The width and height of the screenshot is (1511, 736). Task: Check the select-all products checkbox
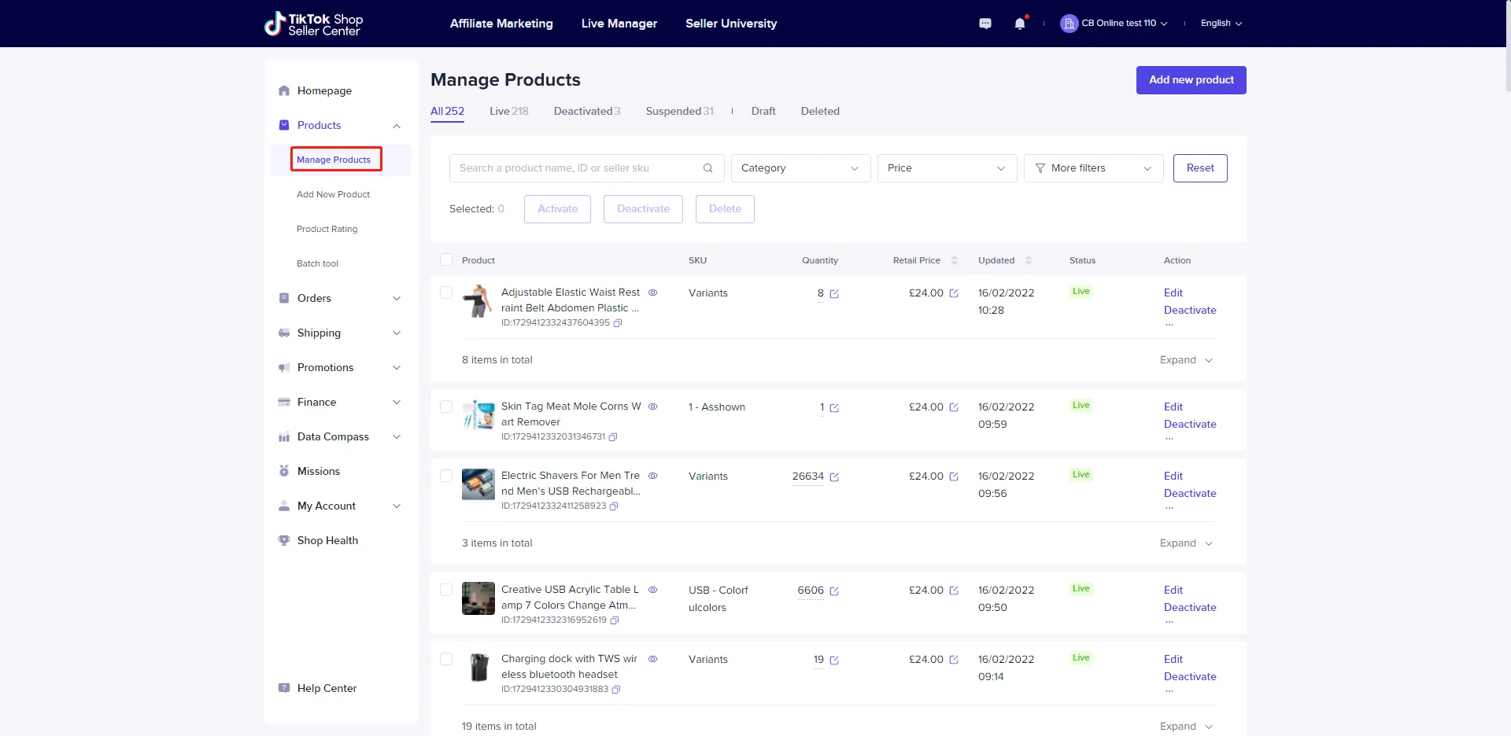coord(446,259)
